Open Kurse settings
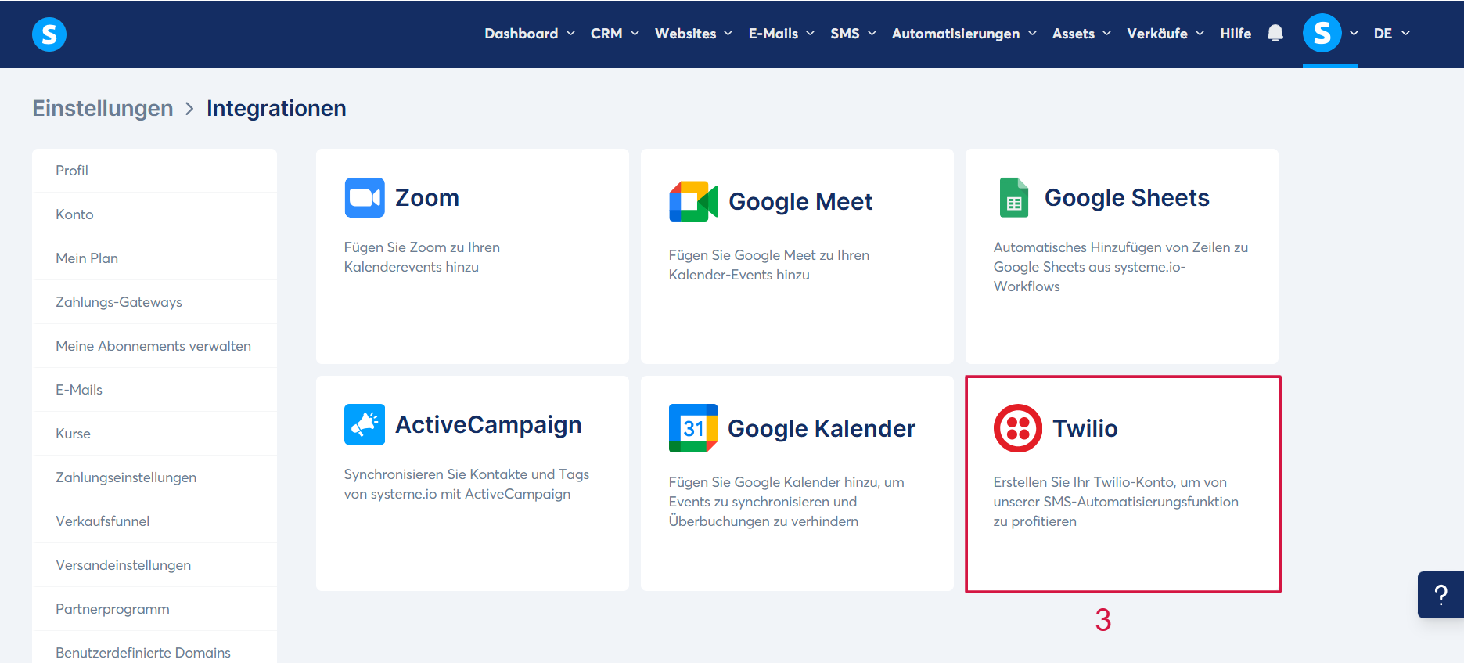The image size is (1464, 663). click(155, 434)
